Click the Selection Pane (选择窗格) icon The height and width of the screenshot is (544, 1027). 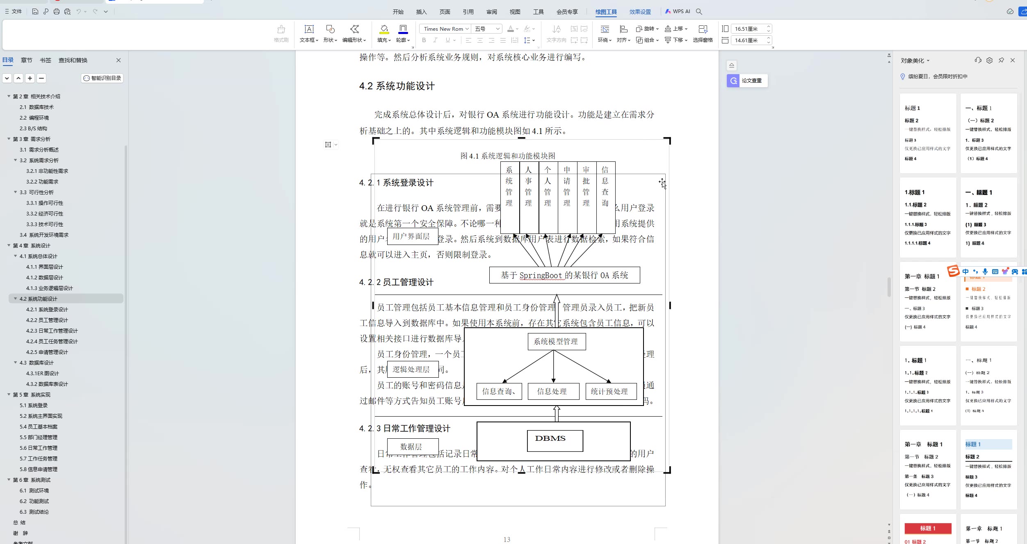tap(703, 29)
